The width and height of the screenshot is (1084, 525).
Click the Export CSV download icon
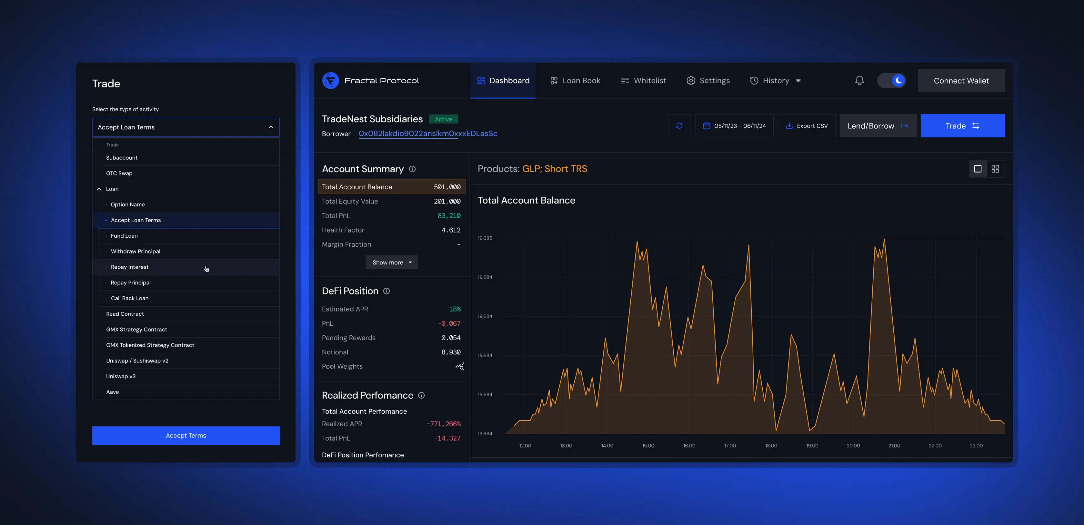pyautogui.click(x=789, y=126)
